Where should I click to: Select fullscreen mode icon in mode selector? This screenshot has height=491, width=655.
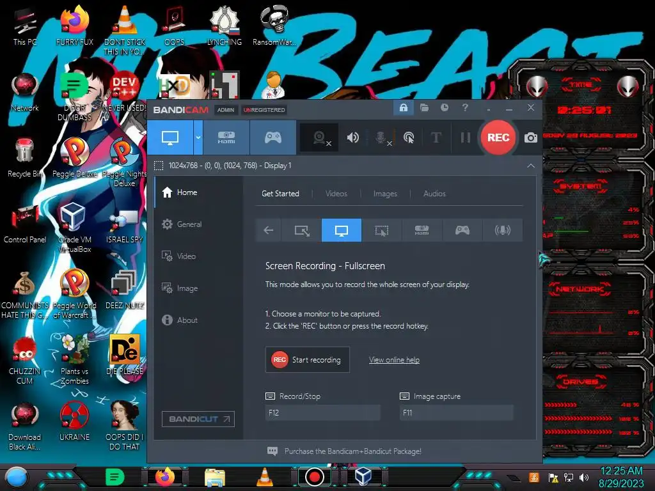pos(342,230)
